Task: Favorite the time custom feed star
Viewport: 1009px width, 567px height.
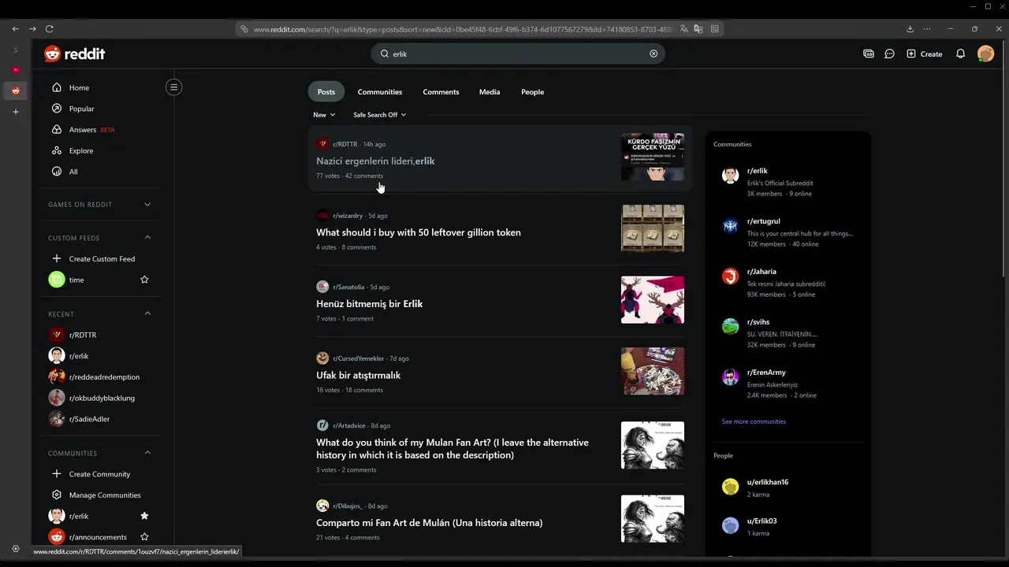Action: point(144,280)
